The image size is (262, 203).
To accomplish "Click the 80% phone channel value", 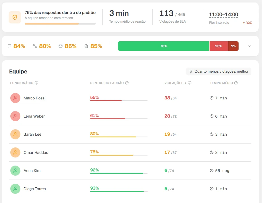I will tap(45, 46).
